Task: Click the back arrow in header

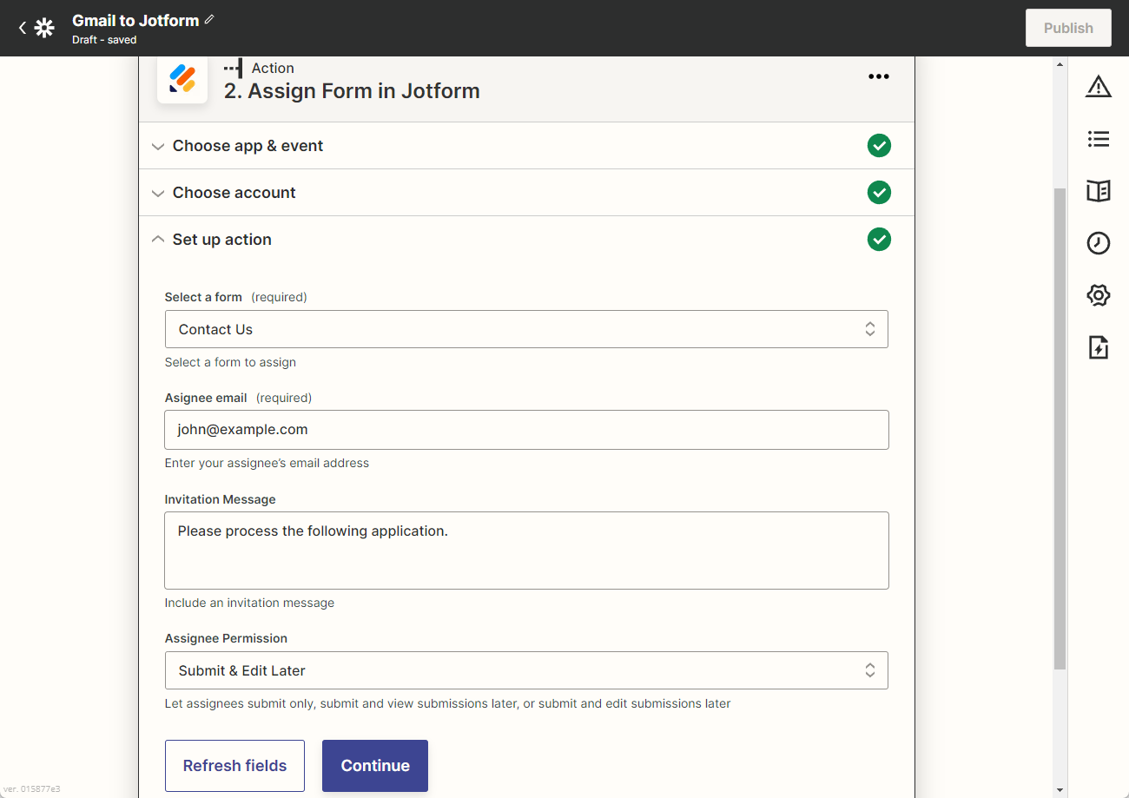Action: point(23,28)
